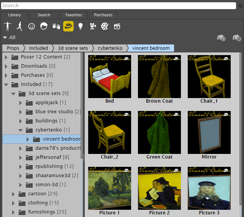Click the 3d scene sets breadcrumb
Viewport: 244px width, 217px height.
click(x=72, y=48)
